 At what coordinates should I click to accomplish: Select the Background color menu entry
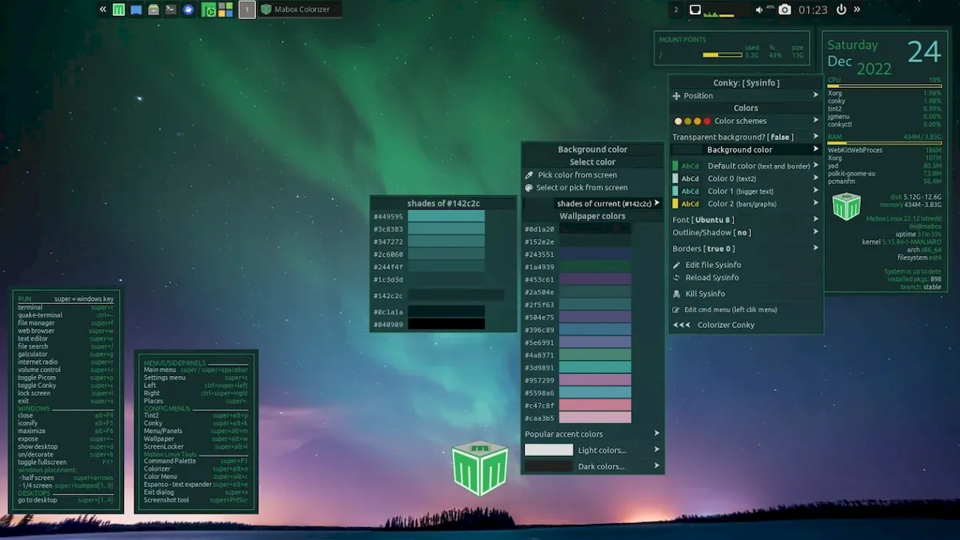coord(746,150)
